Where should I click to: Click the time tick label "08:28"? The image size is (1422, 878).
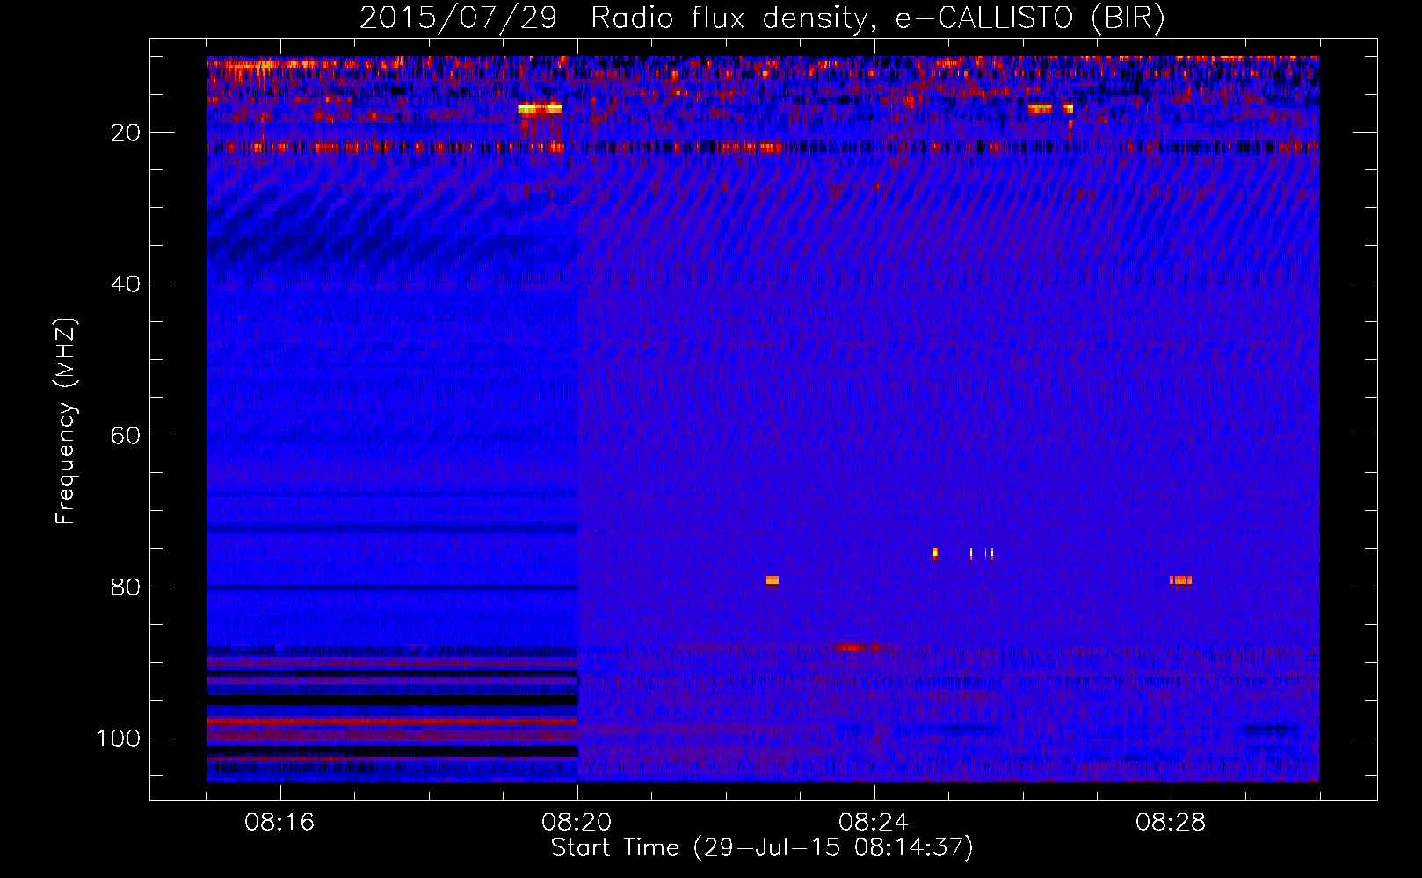pyautogui.click(x=1171, y=823)
